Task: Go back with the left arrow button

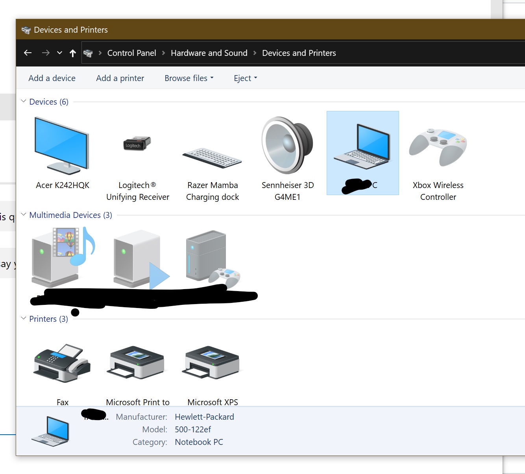Action: [x=28, y=53]
